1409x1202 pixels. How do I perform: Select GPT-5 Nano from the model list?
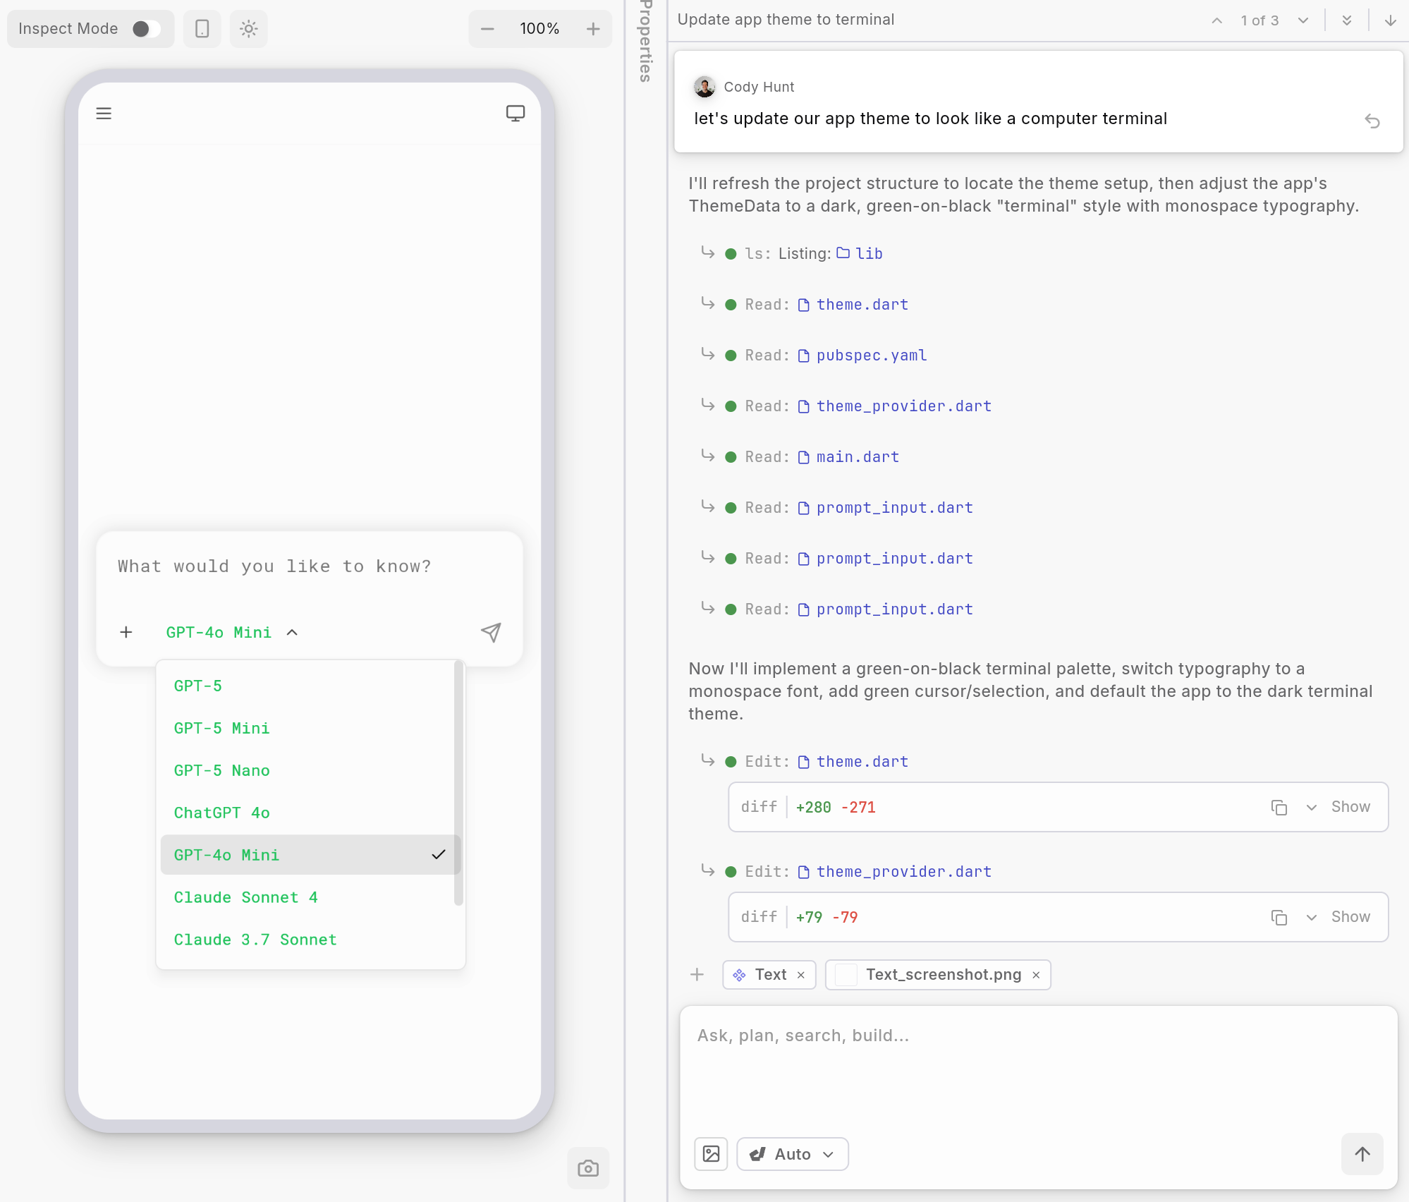(310, 770)
